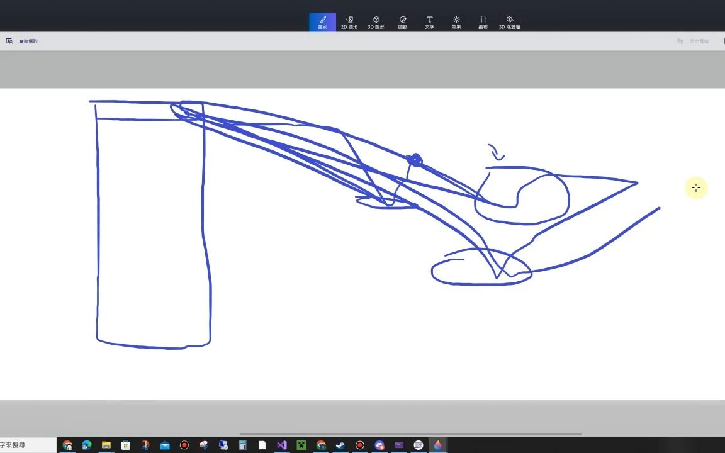The width and height of the screenshot is (725, 453).
Task: Select the 文字 (Text) tool
Action: coord(430,22)
